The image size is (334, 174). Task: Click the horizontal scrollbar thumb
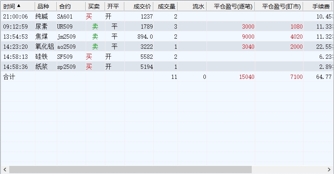[x=131, y=170]
